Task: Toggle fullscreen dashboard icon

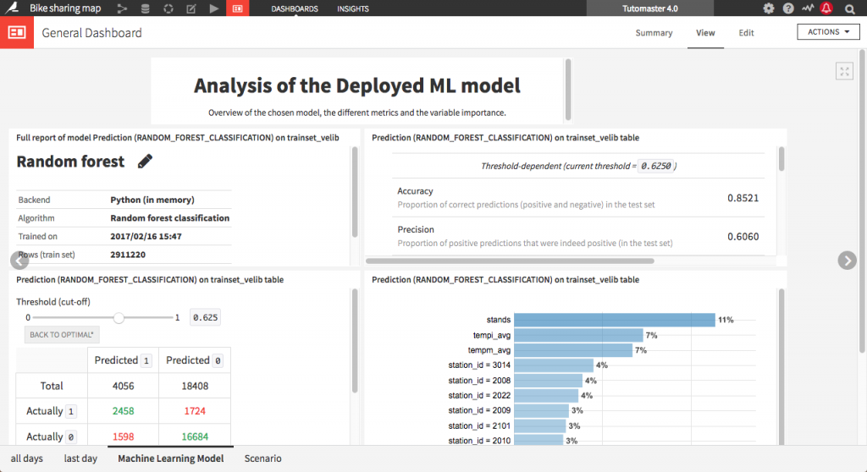Action: point(844,71)
